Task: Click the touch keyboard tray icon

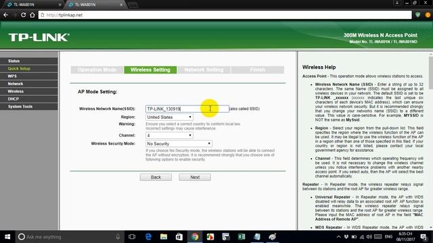Action: pos(378,237)
